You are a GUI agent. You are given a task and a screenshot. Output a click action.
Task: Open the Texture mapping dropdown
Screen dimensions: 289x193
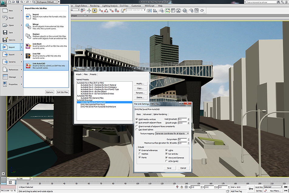[172, 133]
